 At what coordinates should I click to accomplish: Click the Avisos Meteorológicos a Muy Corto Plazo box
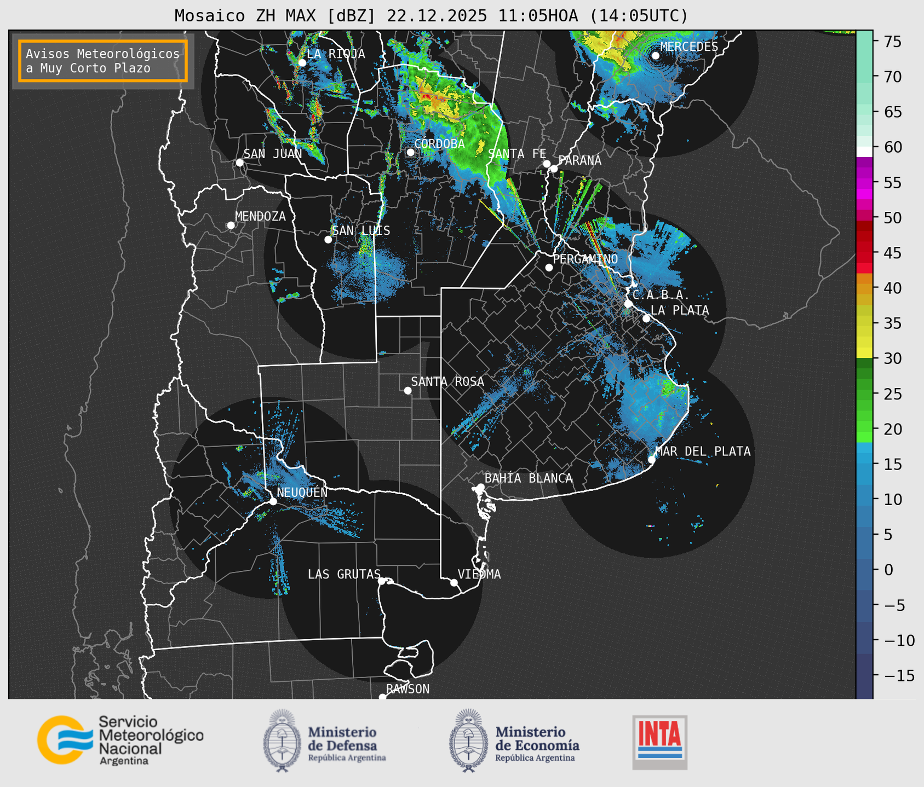tap(103, 61)
